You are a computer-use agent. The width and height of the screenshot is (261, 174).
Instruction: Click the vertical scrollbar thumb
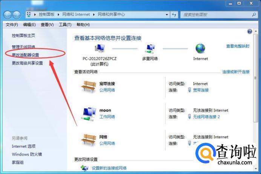255,78
